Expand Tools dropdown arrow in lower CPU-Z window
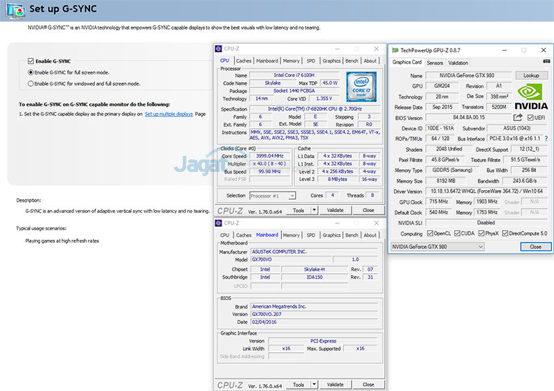Image resolution: width=554 pixels, height=391 pixels. click(x=314, y=384)
